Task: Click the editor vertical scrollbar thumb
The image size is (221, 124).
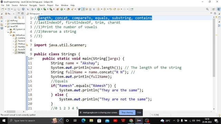Action: (214, 48)
